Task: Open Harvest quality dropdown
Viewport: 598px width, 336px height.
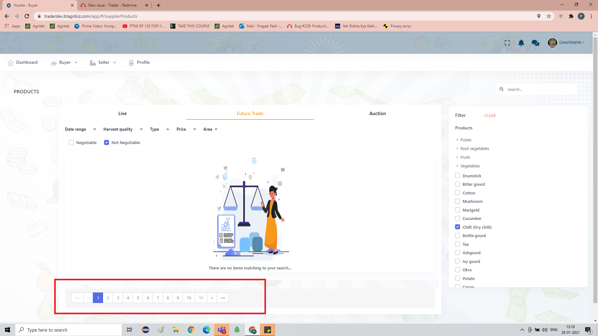Action: pos(123,129)
